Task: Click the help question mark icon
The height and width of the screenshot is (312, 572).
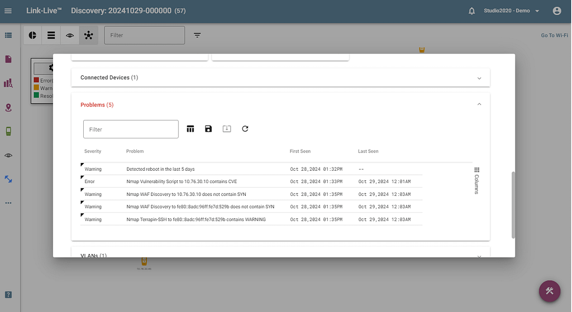Action: click(x=8, y=295)
